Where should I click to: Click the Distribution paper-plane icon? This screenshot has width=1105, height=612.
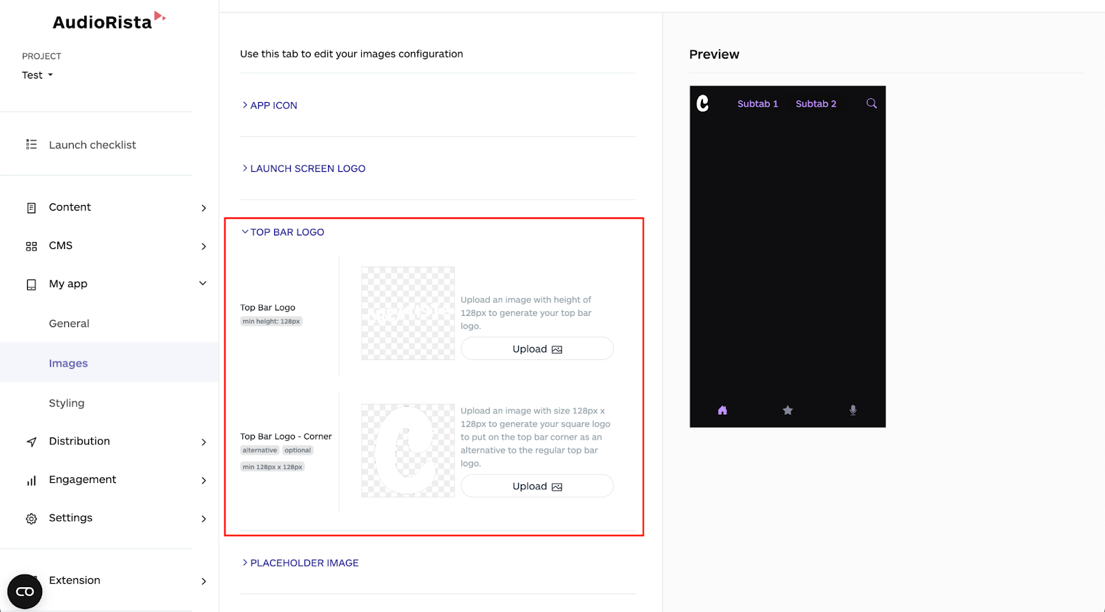31,442
